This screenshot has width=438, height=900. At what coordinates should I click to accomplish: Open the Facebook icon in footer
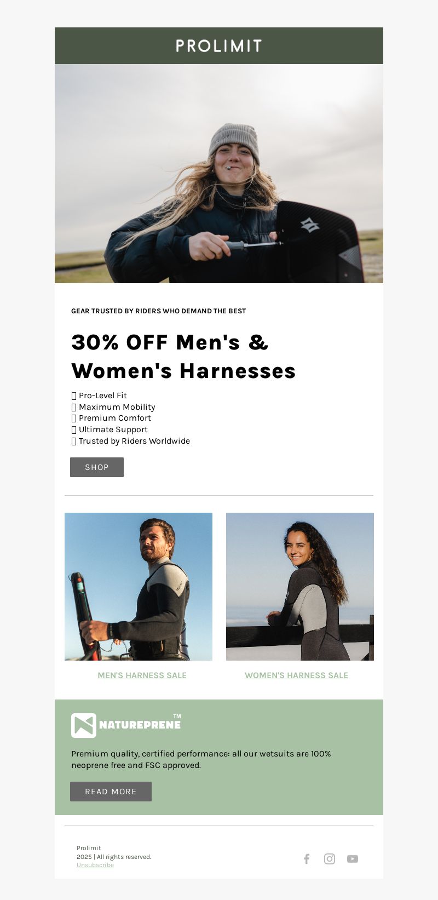(x=307, y=858)
